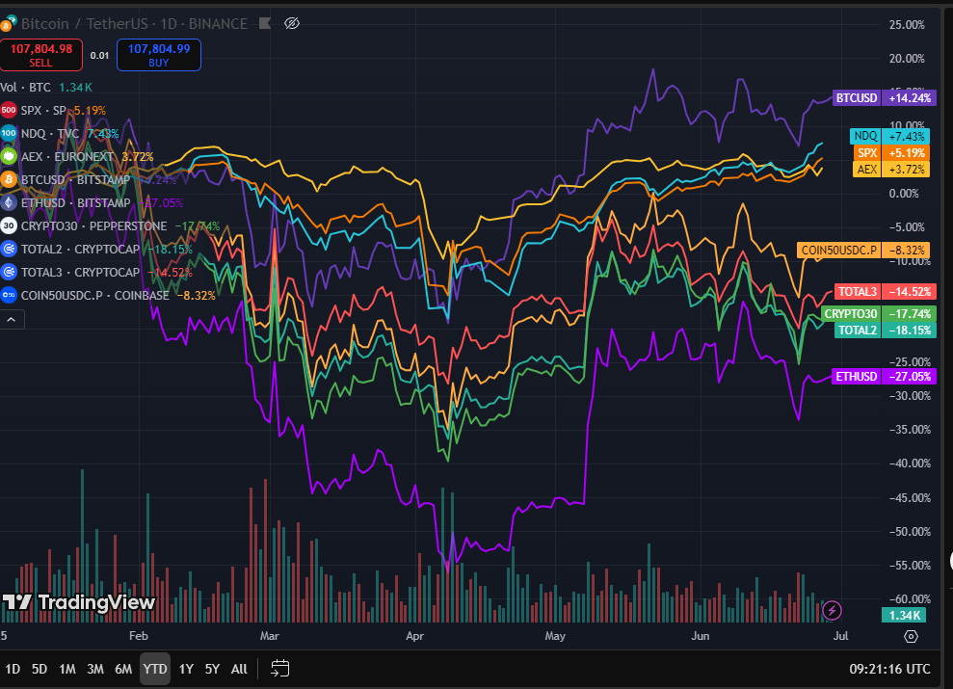Click the NDQ 100 legend icon
This screenshot has height=689, width=953.
[x=9, y=134]
